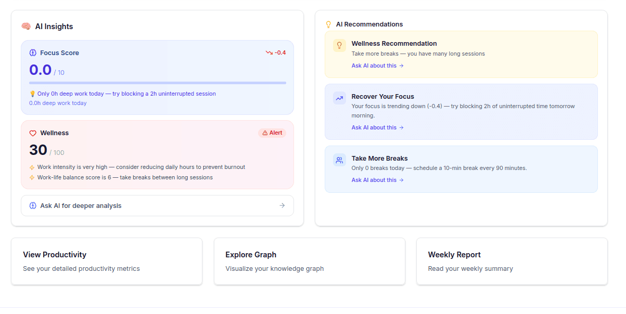Click the right arrow in Ask AI analysis bar
Image resolution: width=626 pixels, height=314 pixels.
(282, 205)
